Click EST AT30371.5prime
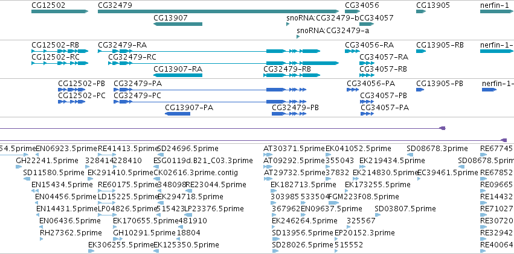The image size is (514, 254). (294, 149)
